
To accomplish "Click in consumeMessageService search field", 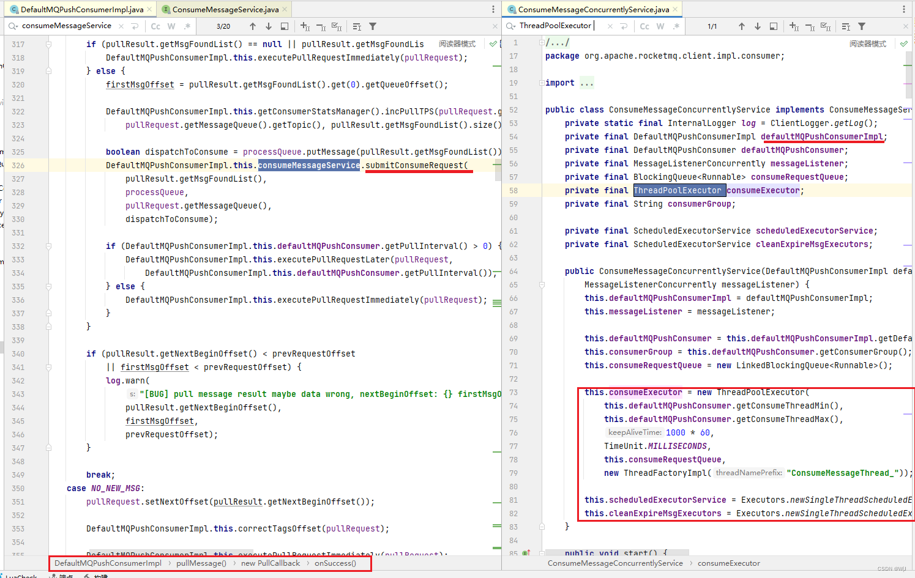I will click(x=67, y=26).
